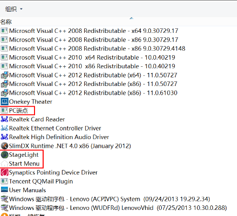This screenshot has height=216, width=237.
Task: Click the User Manuals icon
Action: point(4,190)
